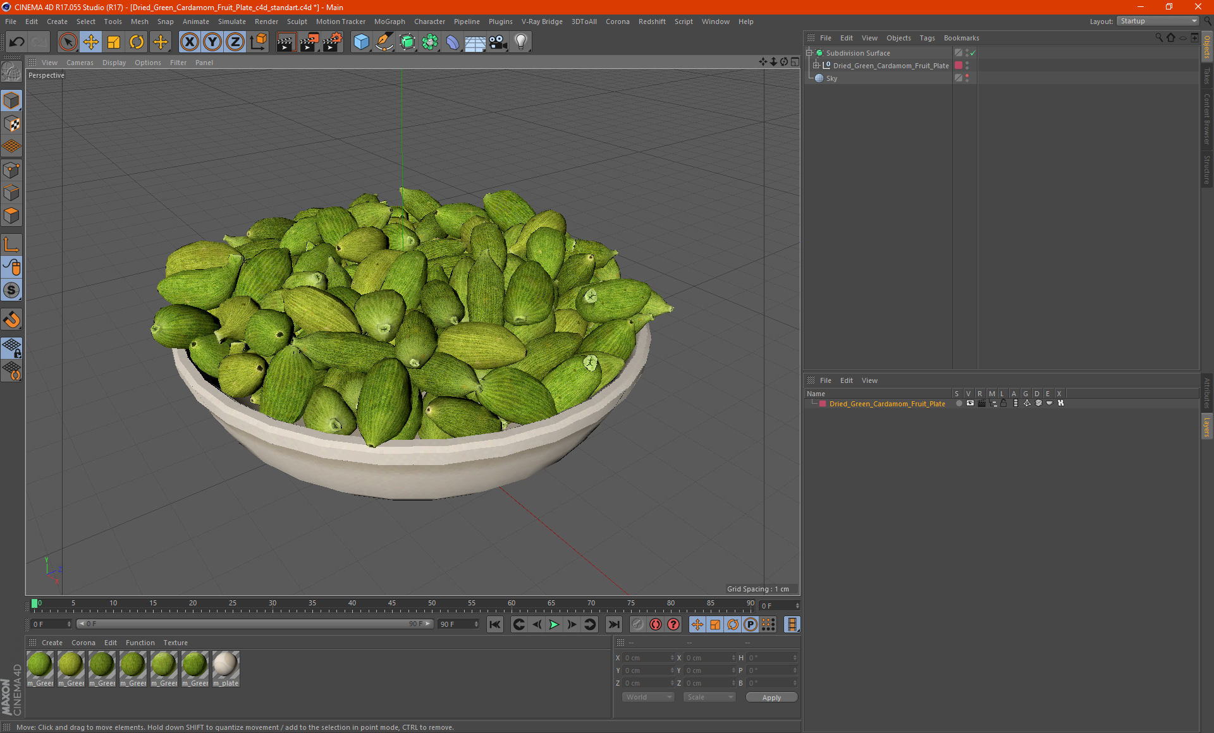This screenshot has width=1214, height=733.
Task: Open the MoGraph menu
Action: [389, 21]
